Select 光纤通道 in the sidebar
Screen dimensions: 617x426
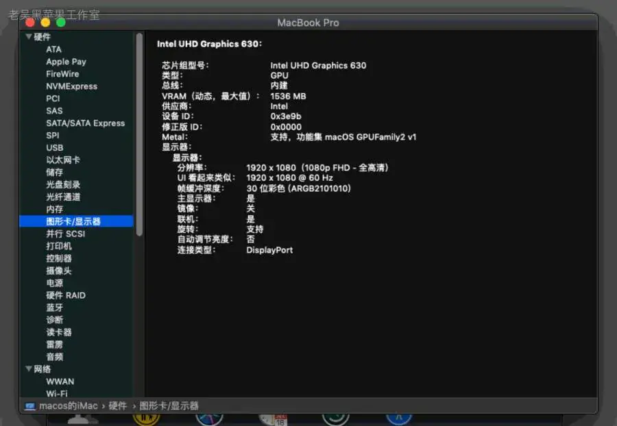[x=63, y=197]
